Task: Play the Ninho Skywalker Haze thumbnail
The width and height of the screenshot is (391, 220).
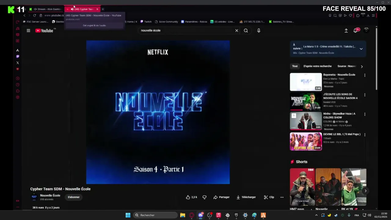Action: [306, 121]
